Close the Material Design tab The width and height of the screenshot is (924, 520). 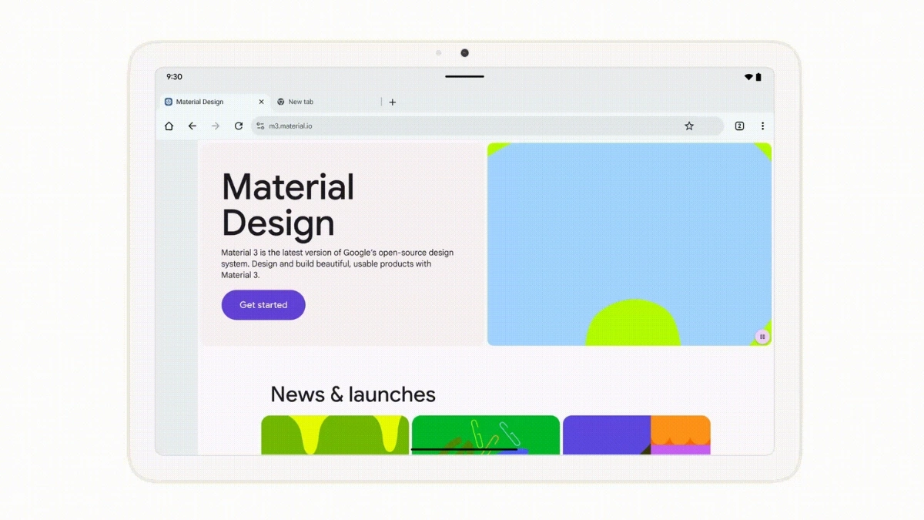tap(261, 101)
